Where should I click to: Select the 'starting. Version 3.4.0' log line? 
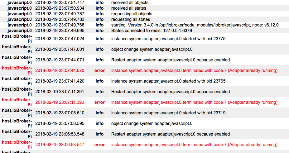[x=195, y=25]
